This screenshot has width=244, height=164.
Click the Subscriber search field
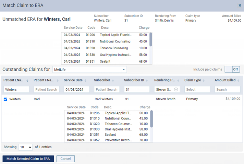coord(107,89)
